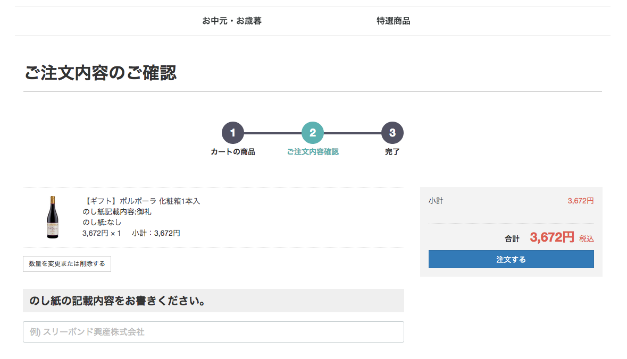Click the step 1 circle icon

pyautogui.click(x=233, y=133)
